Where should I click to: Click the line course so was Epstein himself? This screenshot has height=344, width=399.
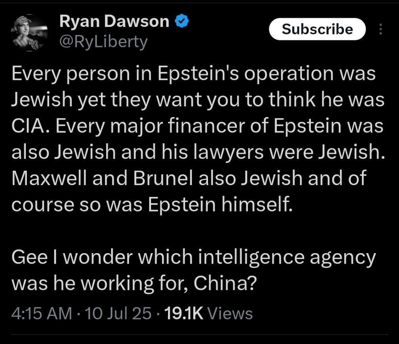coord(152,205)
